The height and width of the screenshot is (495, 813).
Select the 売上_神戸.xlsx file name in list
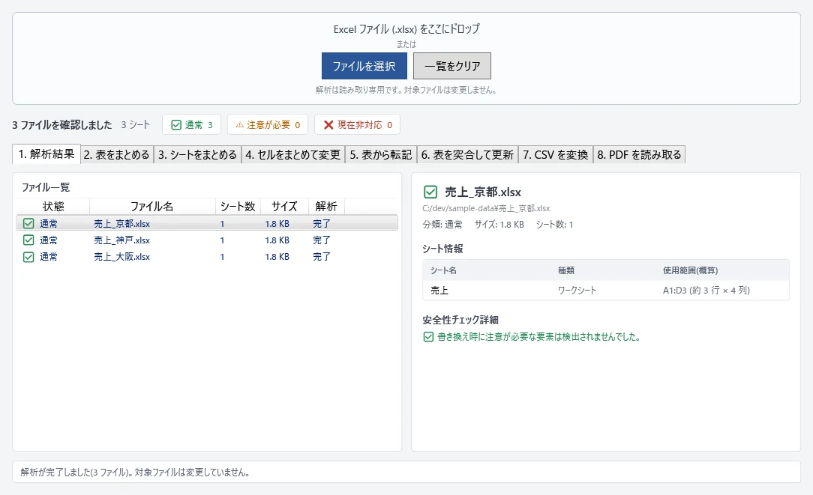pyautogui.click(x=121, y=240)
